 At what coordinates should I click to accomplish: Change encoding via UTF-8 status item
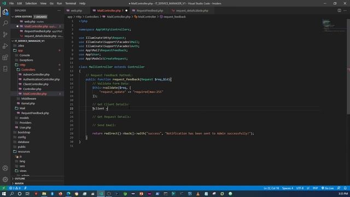click(300, 188)
